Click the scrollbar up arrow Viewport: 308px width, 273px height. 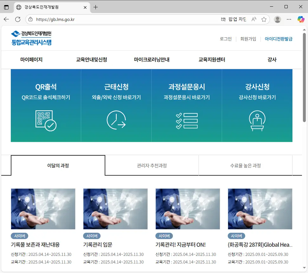pyautogui.click(x=304, y=30)
